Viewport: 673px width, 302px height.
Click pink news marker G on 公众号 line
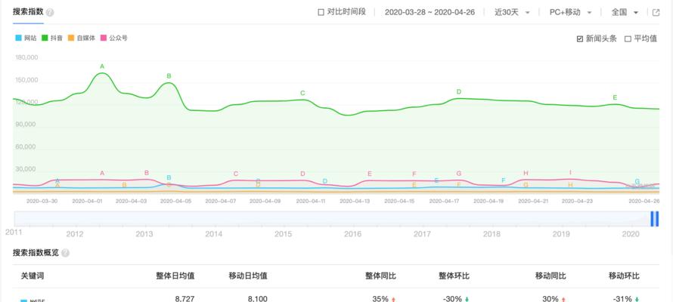coord(459,174)
